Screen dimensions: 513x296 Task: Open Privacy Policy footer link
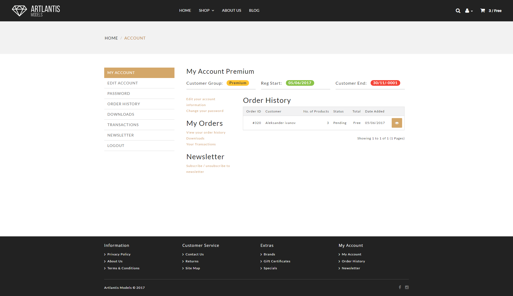(x=119, y=254)
